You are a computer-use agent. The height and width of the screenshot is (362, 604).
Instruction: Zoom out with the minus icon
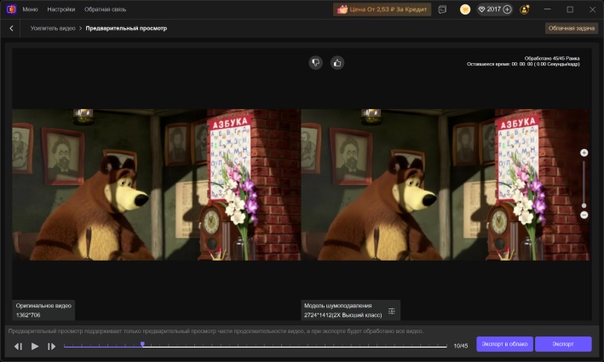point(584,215)
